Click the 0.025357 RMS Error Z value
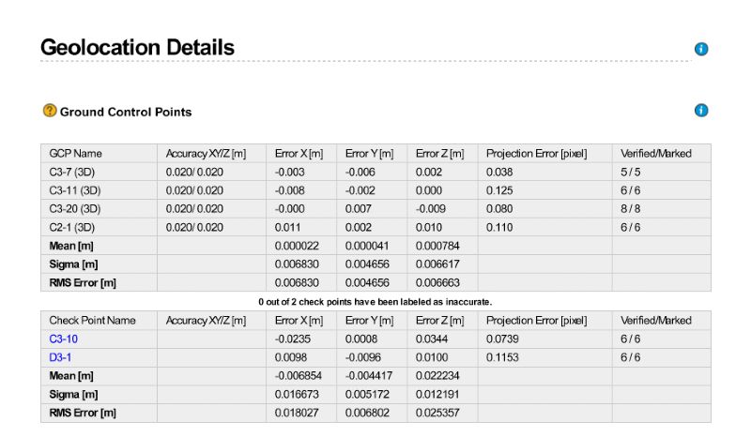The height and width of the screenshot is (437, 751). click(x=439, y=413)
